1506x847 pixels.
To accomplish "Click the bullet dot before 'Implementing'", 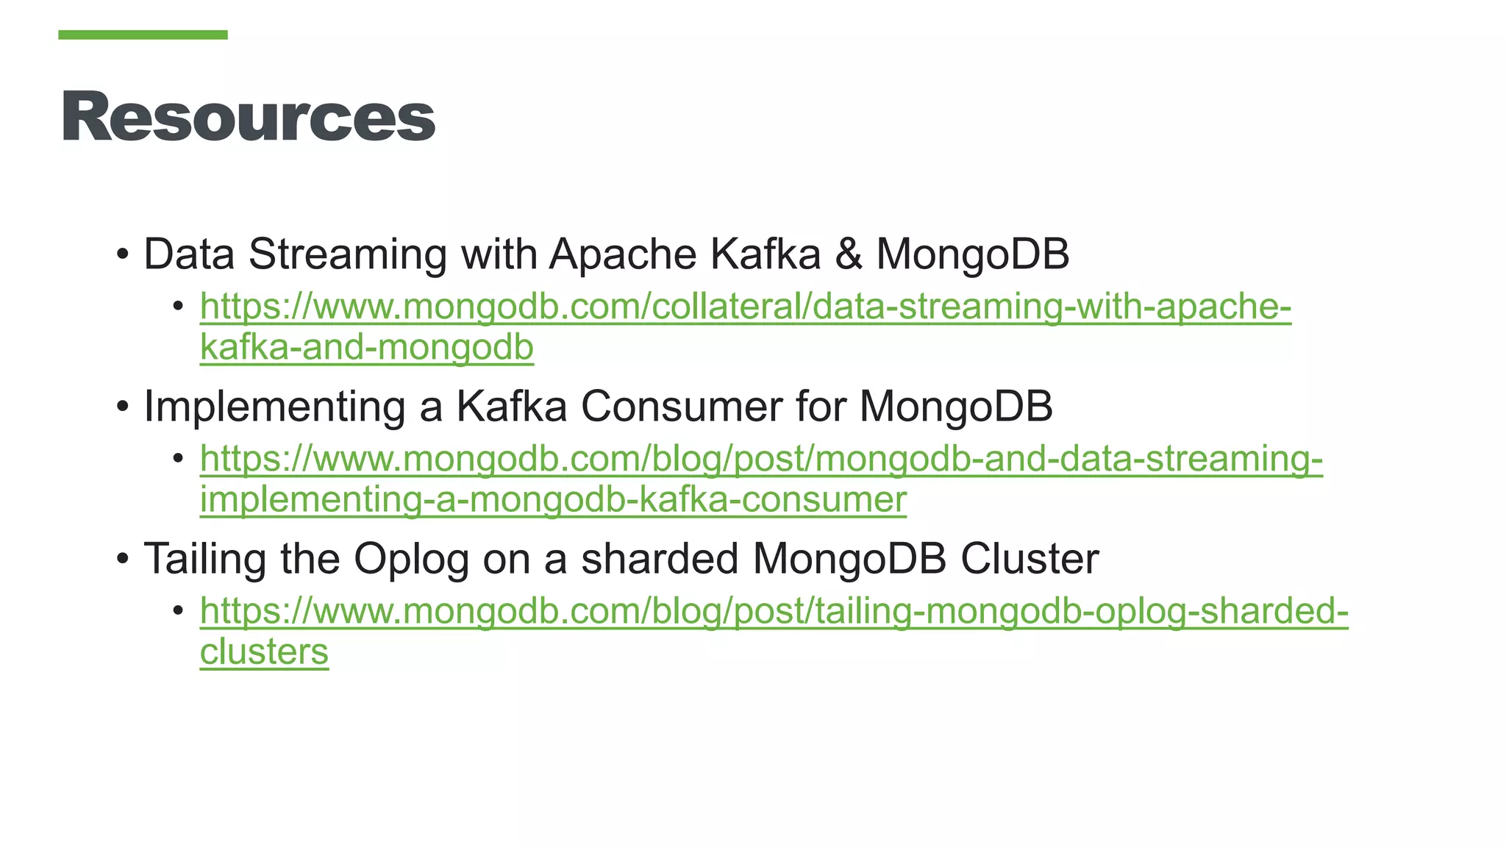I will tap(123, 407).
